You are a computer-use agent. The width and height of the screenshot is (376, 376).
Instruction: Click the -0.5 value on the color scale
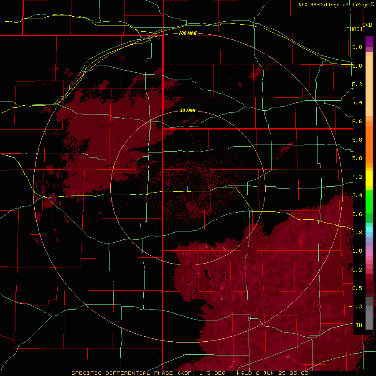pos(356,288)
